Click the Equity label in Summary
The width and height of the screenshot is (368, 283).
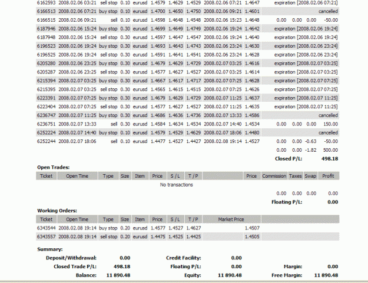(x=193, y=275)
